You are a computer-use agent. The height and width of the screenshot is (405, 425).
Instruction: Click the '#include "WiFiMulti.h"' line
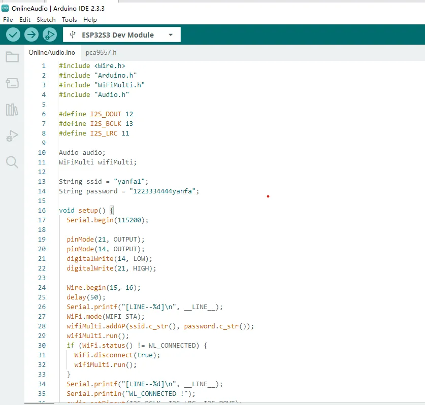point(102,85)
